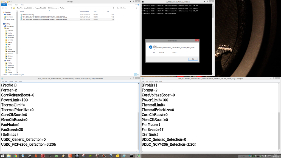Switch to the View ribbon tab in Explorer
281x158 pixels.
pos(23,5)
